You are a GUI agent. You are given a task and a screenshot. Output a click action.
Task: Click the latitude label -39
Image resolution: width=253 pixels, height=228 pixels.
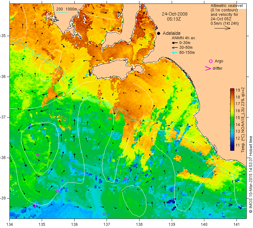click(3, 198)
